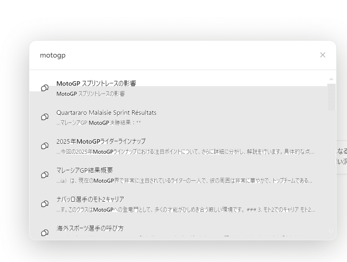347x262 pixels.
Task: Open マレーシアGP結果概要 conversation
Action: pos(85,170)
